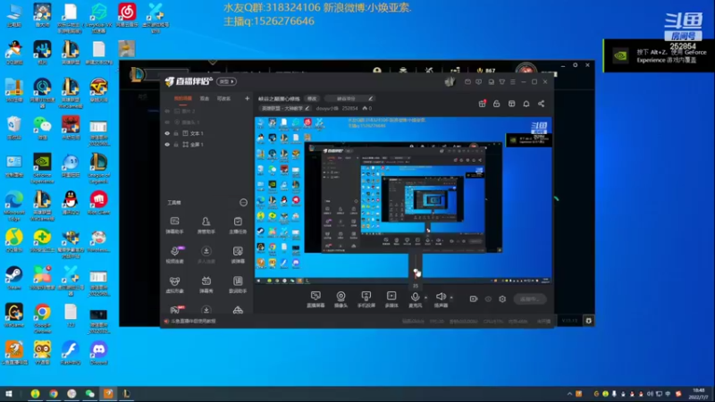This screenshot has height=402, width=715.
Task: Add 直播屏幕 screen capture source
Action: (x=315, y=299)
